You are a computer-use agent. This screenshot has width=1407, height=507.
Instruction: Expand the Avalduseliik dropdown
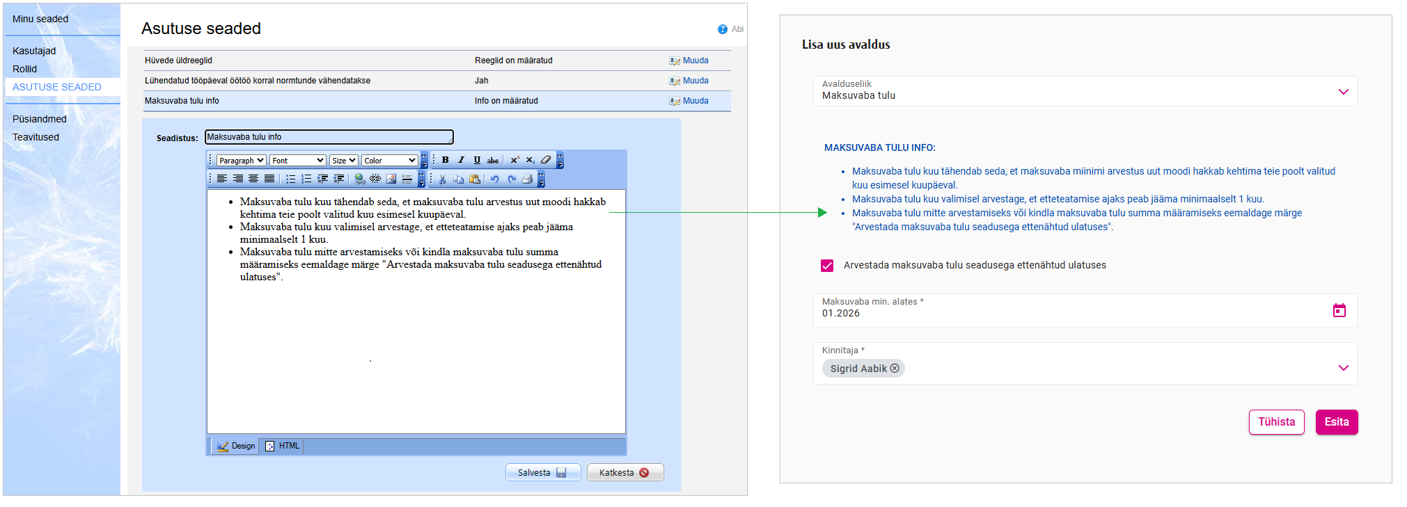tap(1343, 92)
